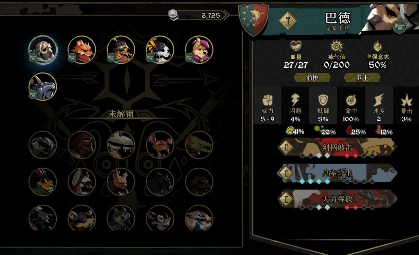Click the 闪避 dodge stat icon

[295, 100]
